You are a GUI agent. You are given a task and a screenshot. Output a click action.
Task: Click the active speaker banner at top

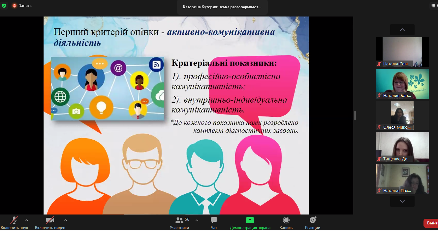coord(222,7)
